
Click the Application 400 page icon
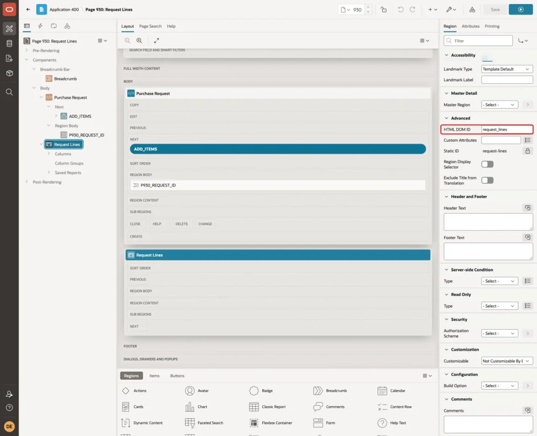click(x=41, y=9)
